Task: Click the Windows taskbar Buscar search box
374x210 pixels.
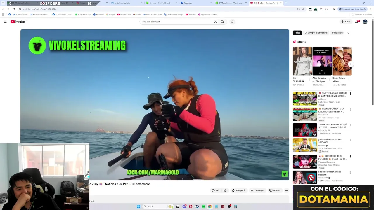Action: click(158, 206)
